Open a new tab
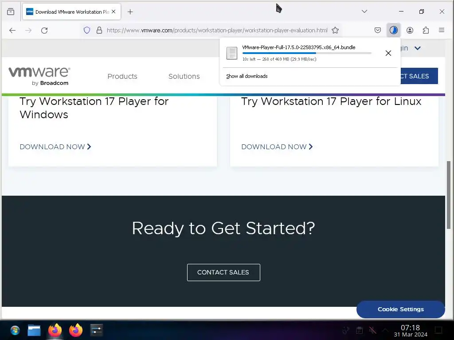 (130, 12)
